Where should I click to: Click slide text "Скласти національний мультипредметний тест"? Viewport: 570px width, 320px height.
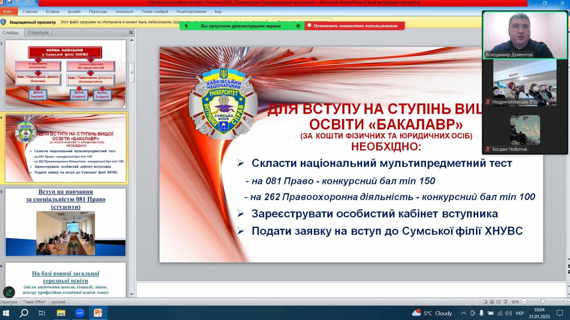click(382, 163)
